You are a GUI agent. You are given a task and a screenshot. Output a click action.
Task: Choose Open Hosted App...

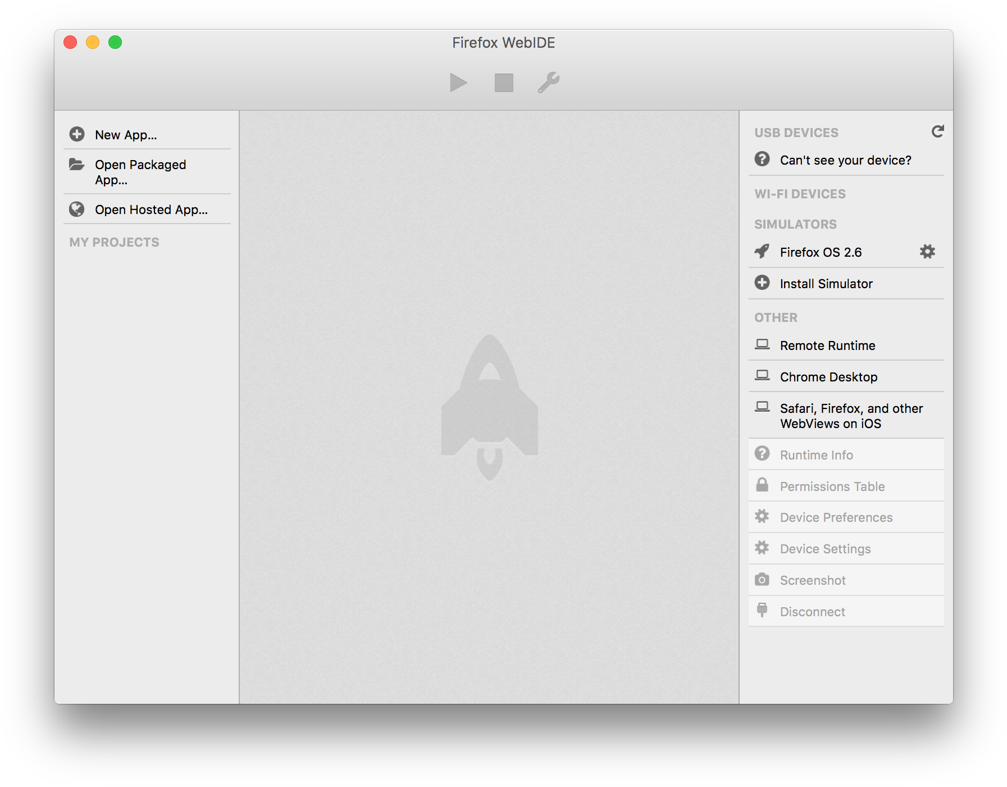coord(147,210)
